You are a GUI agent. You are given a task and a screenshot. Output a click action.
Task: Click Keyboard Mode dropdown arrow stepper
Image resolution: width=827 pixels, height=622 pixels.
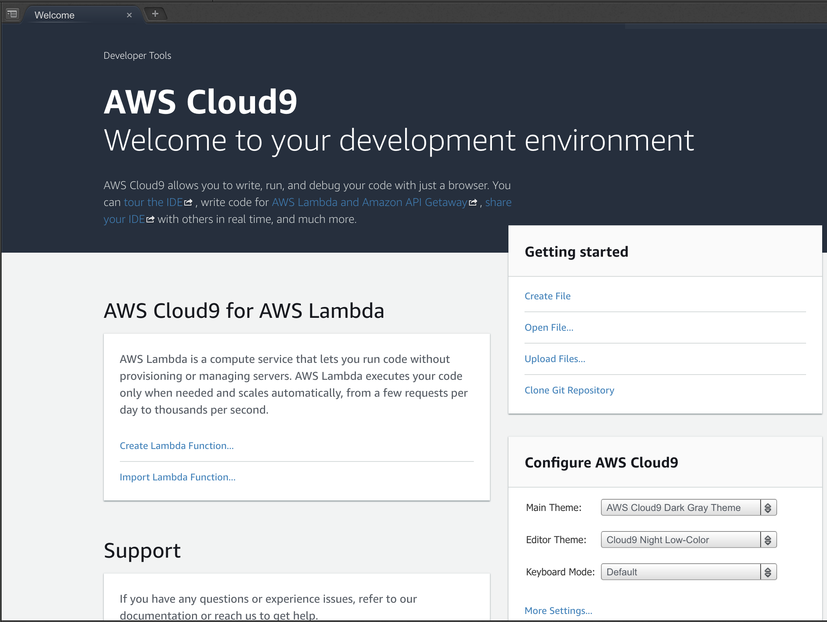click(768, 572)
